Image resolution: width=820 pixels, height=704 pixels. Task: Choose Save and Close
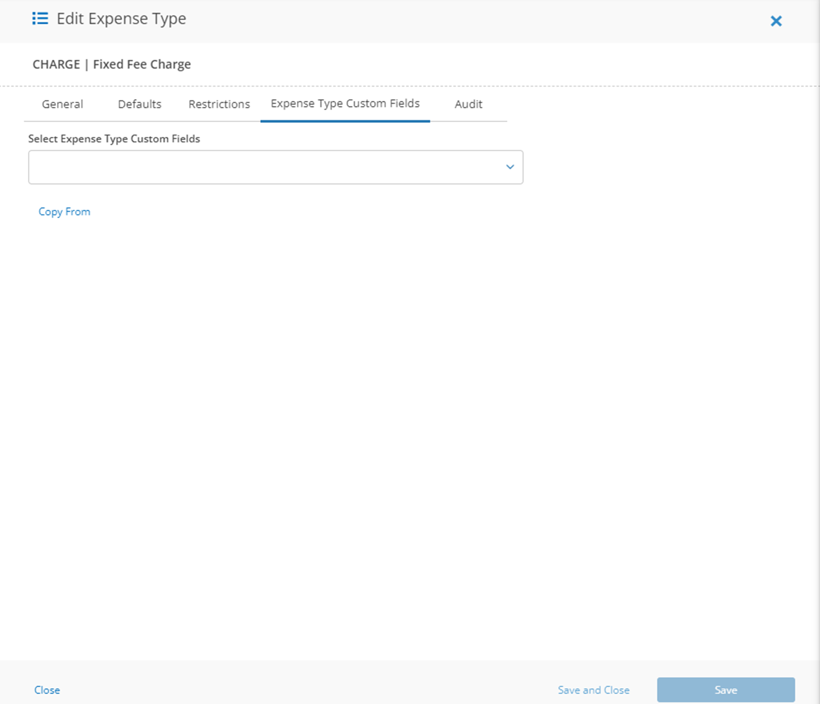pos(593,690)
